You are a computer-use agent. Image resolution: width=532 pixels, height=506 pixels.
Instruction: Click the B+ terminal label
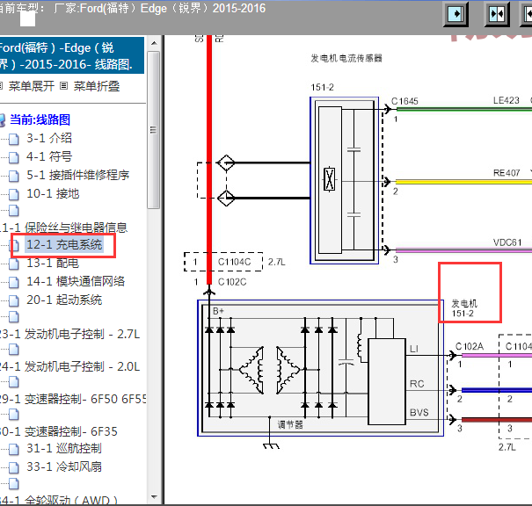tap(218, 311)
